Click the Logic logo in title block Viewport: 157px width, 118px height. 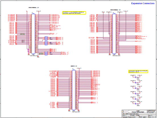(125, 111)
